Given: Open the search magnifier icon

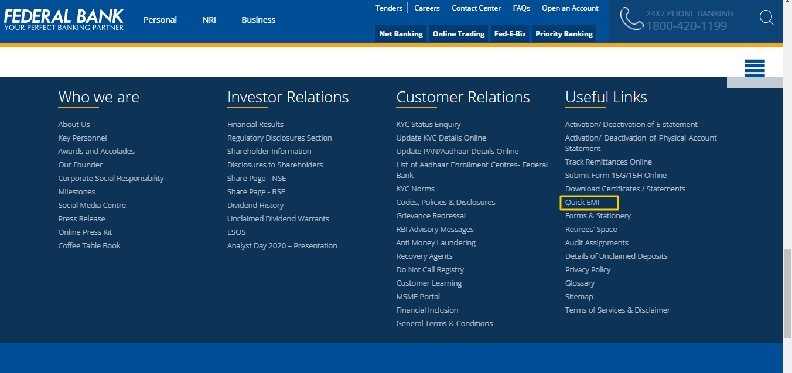Looking at the screenshot, I should (x=767, y=18).
